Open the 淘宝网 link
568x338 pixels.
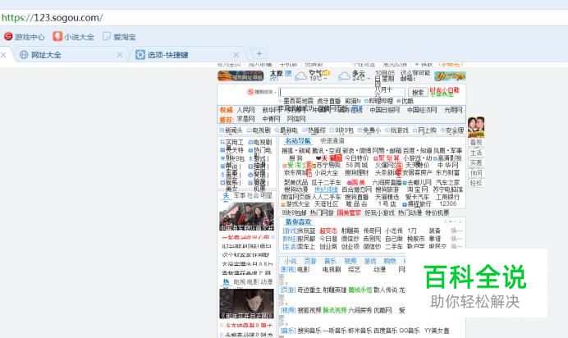[x=417, y=190]
